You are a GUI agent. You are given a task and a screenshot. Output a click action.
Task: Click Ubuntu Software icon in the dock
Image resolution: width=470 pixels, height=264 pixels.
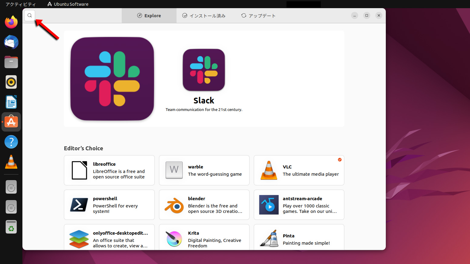(x=11, y=122)
